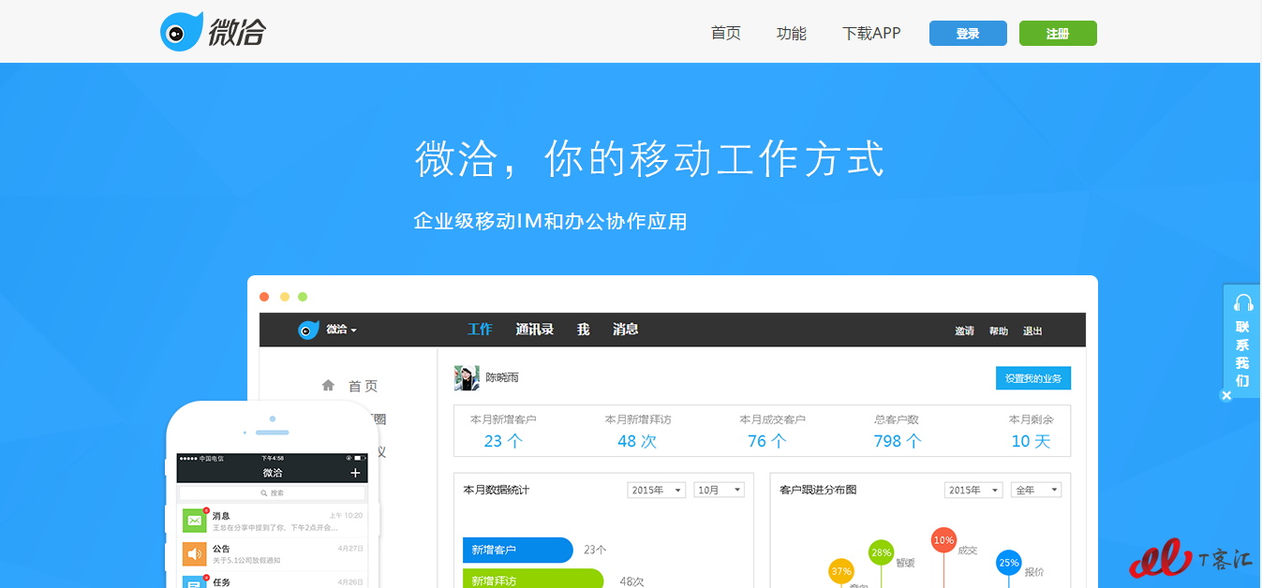This screenshot has width=1262, height=588.
Task: Click the blue 登录 button
Action: point(968,33)
